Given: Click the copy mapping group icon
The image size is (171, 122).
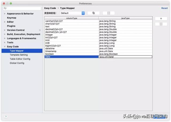Looking at the screenshot, I should 94,13.
